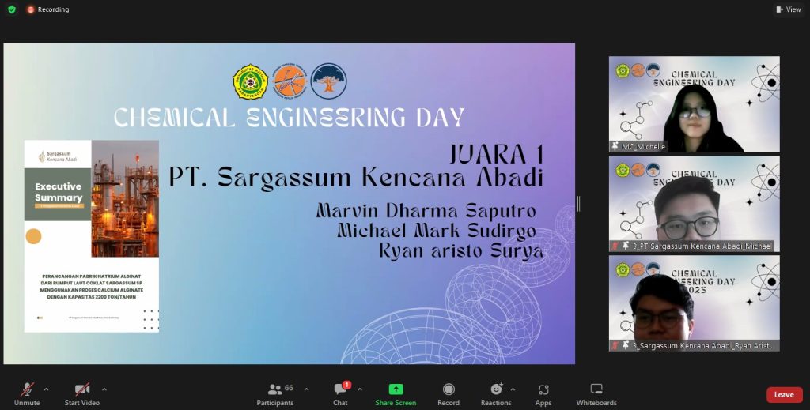Click the Recording indicator at top

click(47, 9)
